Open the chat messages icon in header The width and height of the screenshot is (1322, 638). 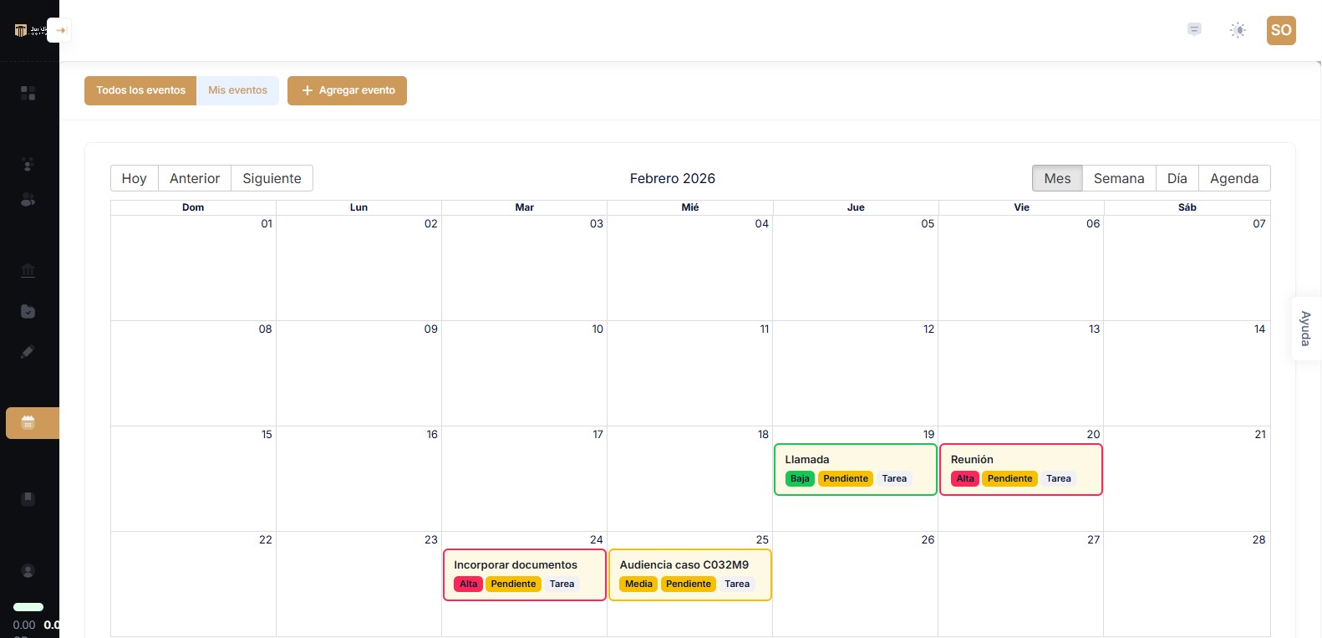coord(1194,30)
